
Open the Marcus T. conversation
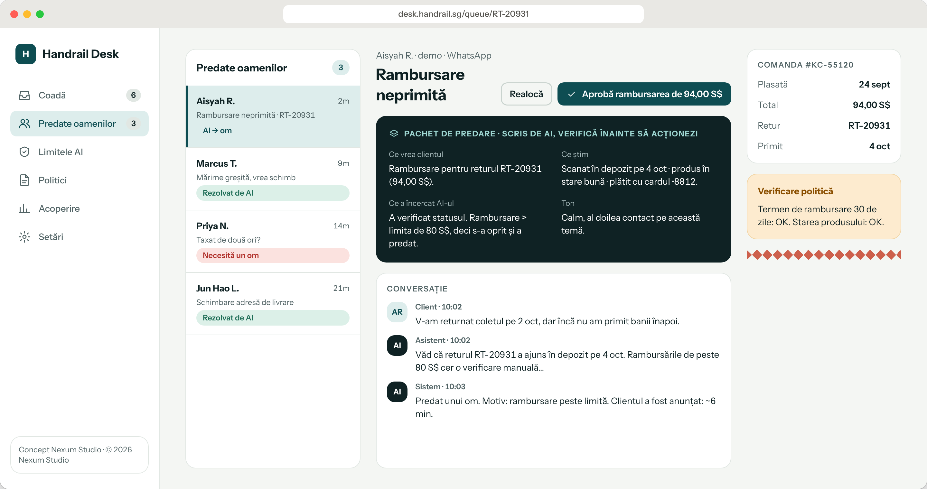(x=273, y=179)
